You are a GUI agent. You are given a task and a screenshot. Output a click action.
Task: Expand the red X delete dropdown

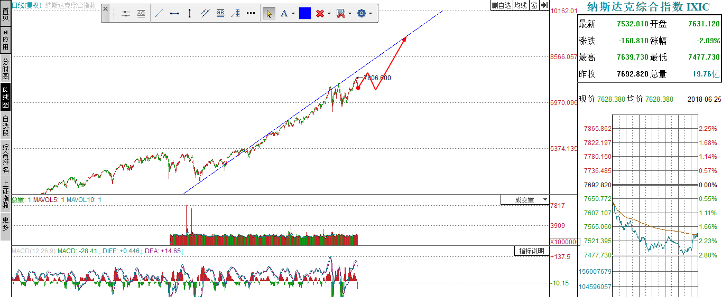point(329,14)
